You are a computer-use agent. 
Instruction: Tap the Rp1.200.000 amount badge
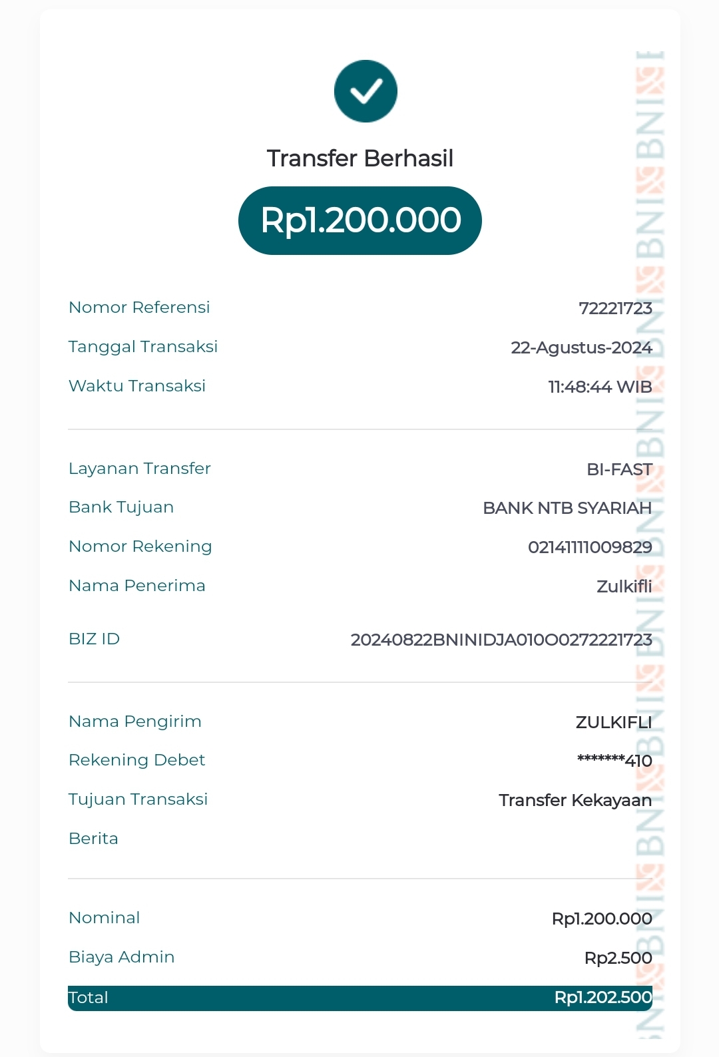(360, 220)
